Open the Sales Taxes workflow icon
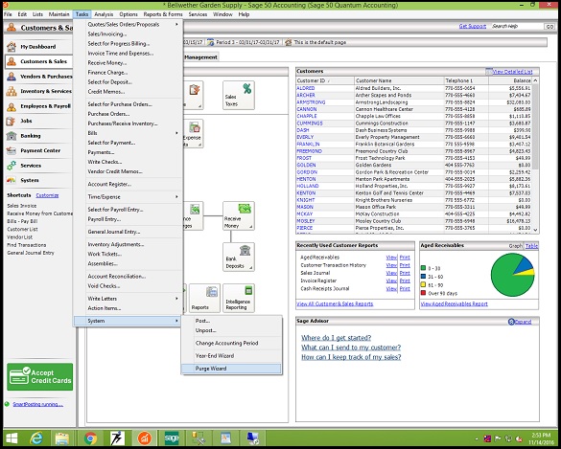 pyautogui.click(x=239, y=95)
